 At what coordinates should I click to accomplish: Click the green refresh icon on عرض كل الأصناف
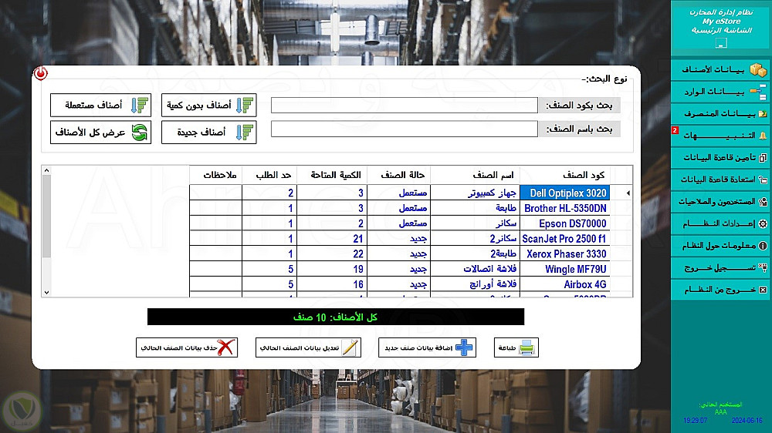(x=139, y=133)
